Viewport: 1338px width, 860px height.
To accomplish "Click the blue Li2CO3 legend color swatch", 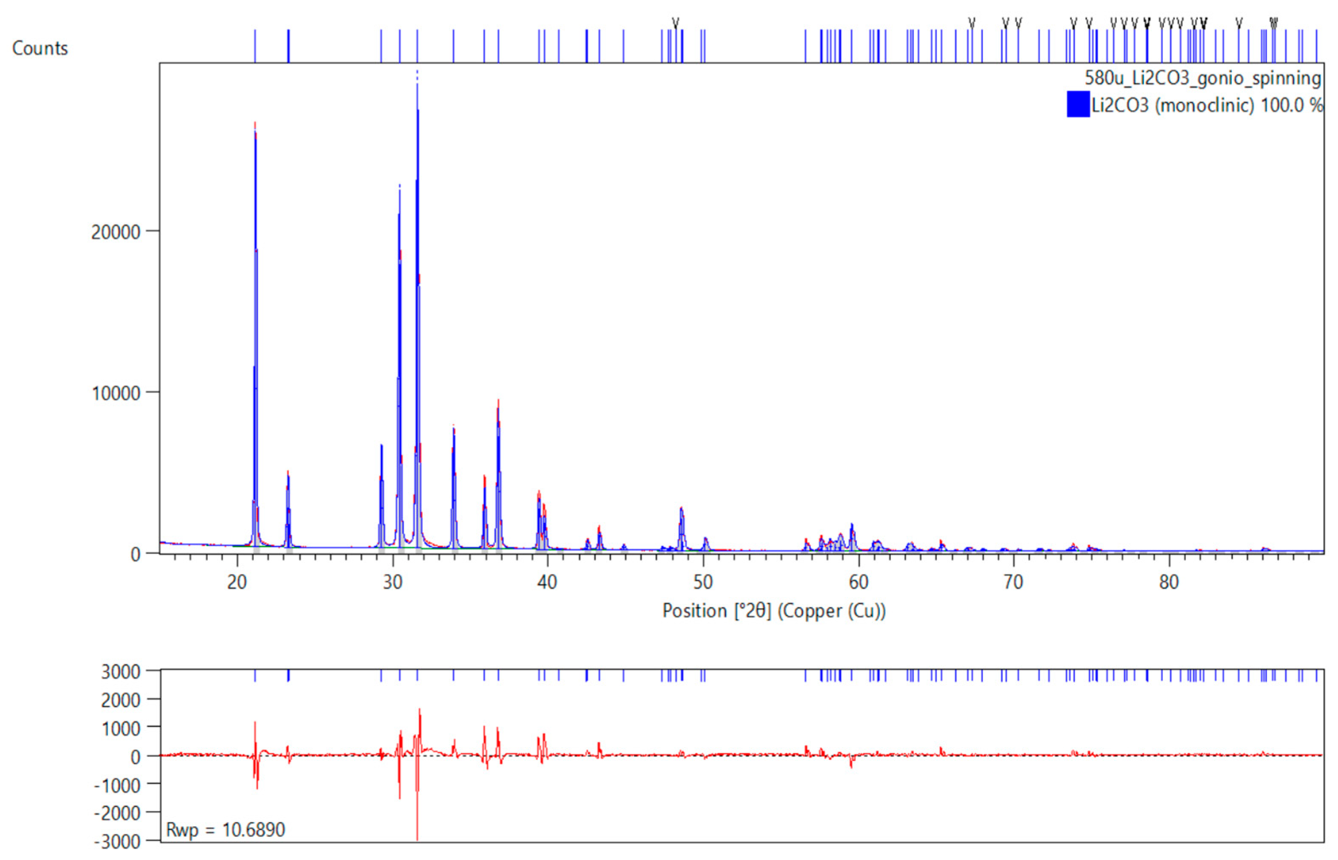I will click(x=1078, y=104).
